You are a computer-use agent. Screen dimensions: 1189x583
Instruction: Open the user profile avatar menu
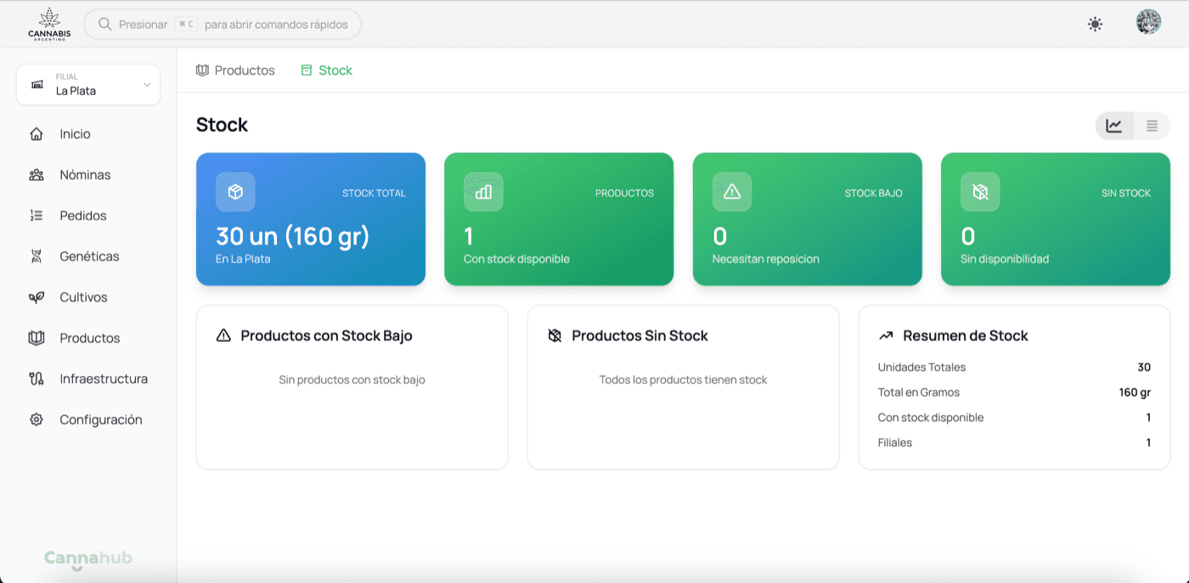pyautogui.click(x=1147, y=21)
